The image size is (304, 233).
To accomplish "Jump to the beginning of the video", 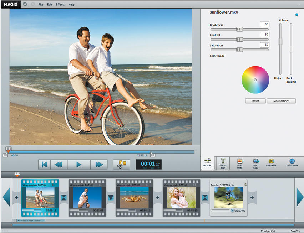I will [44, 164].
